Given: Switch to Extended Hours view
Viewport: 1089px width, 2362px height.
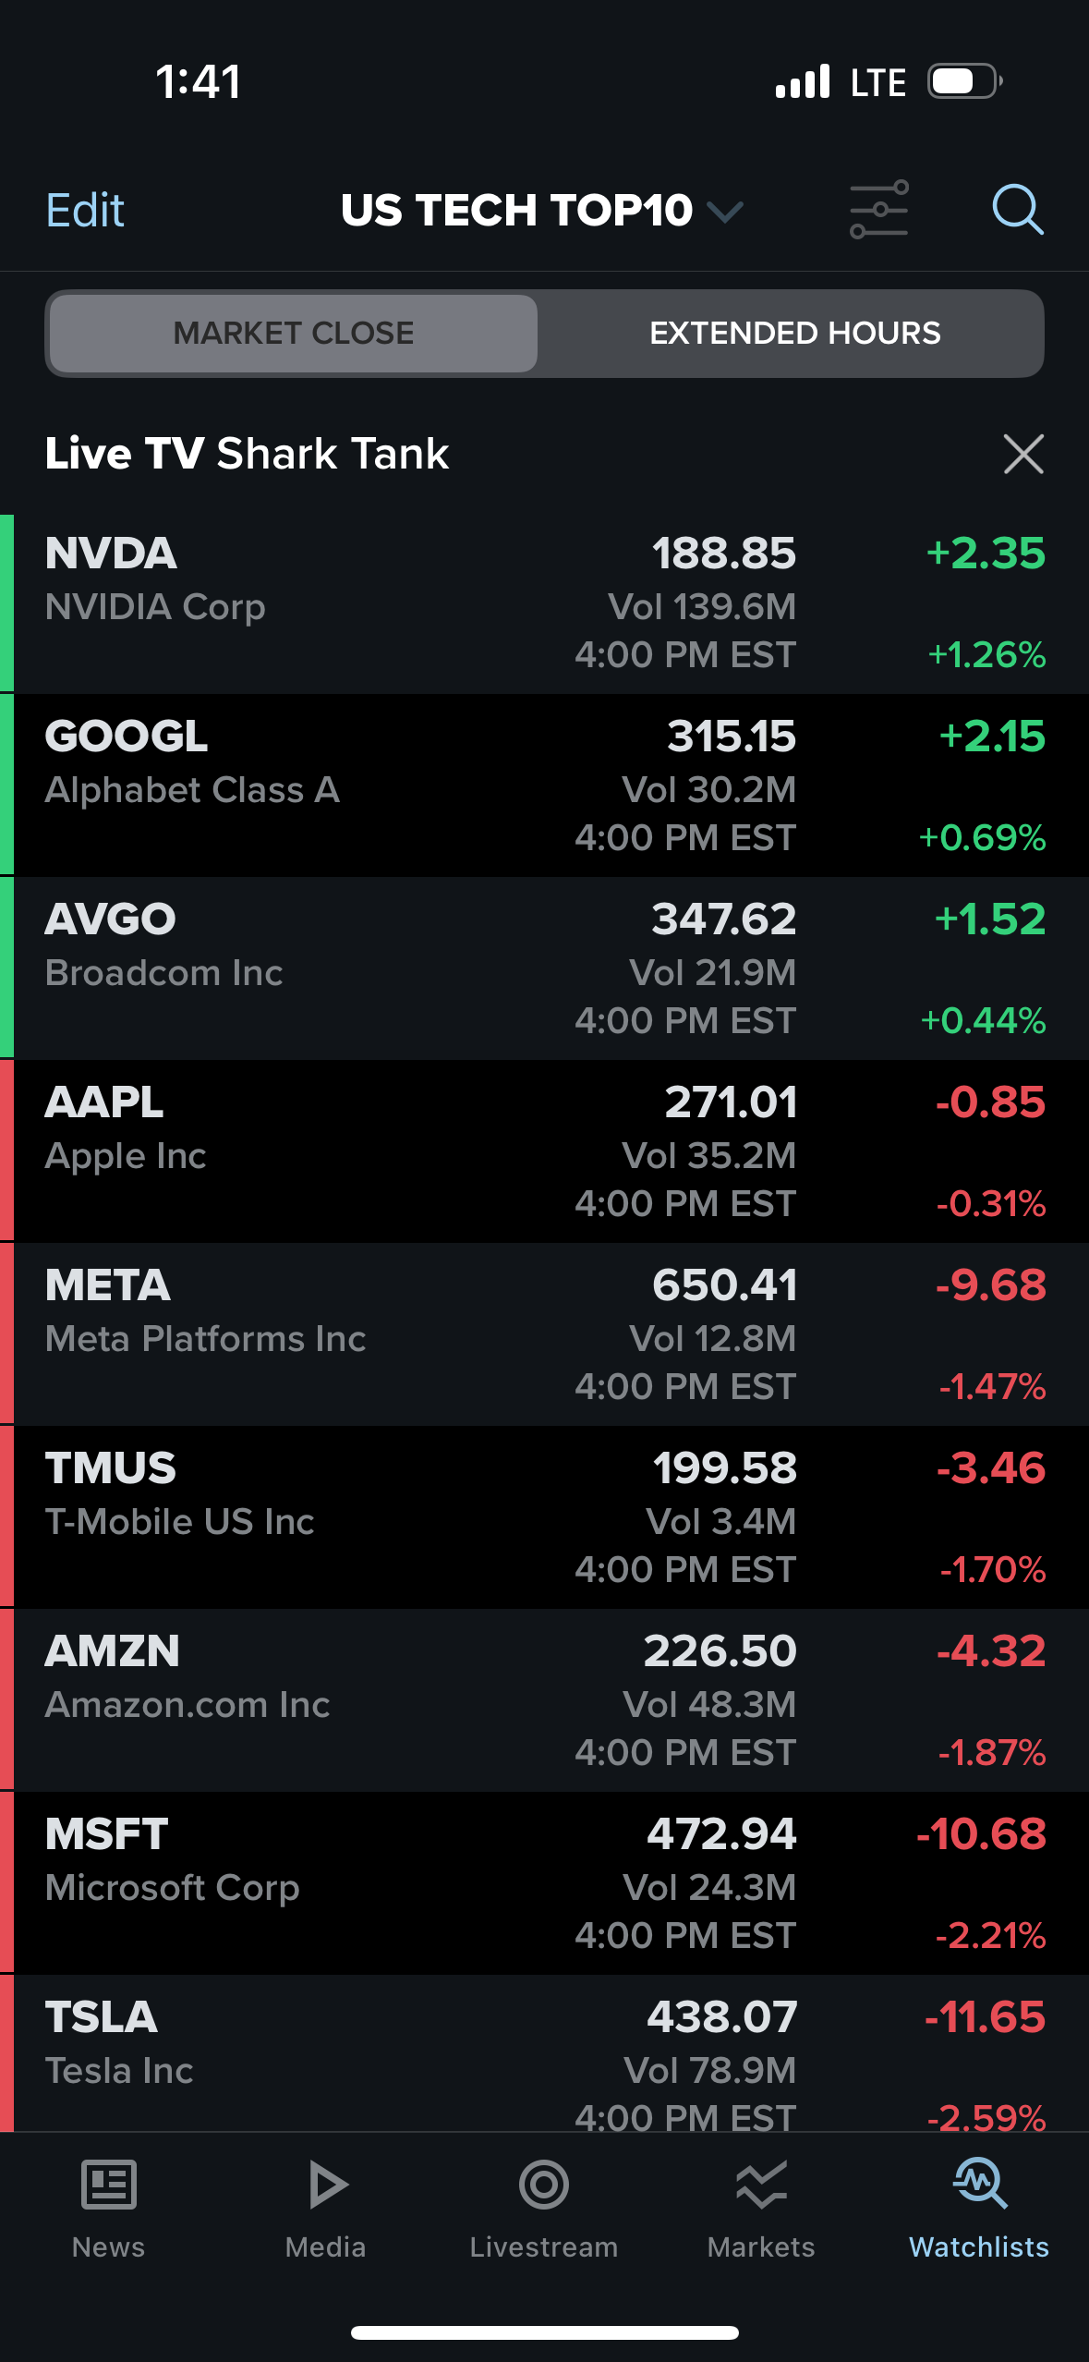Looking at the screenshot, I should coord(794,334).
